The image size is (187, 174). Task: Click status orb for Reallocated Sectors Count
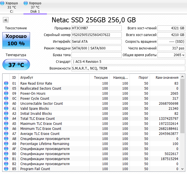pos(6,89)
